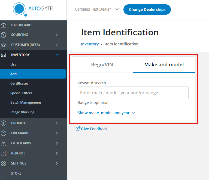The image size is (209, 180).
Task: Click the Other Apps network icon
Action: [x=4, y=143]
